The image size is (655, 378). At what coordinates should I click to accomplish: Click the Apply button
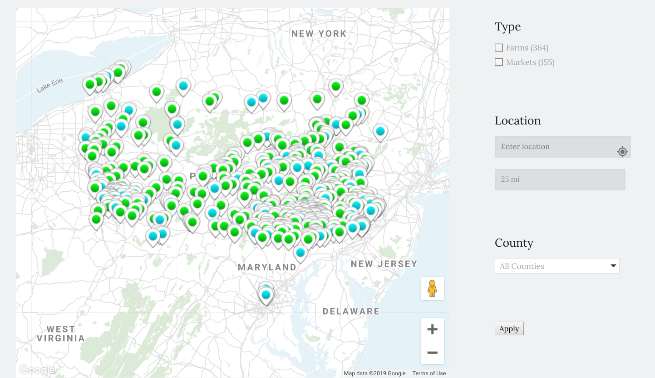point(509,328)
